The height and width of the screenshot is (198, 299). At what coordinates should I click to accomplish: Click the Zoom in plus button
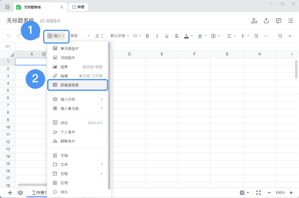coord(291,192)
